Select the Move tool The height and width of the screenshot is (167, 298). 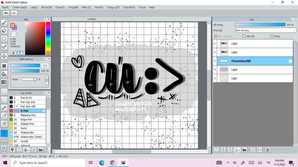pyautogui.click(x=4, y=56)
